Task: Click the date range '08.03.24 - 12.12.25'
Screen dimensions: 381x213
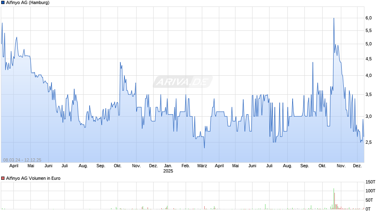Action: click(22, 160)
